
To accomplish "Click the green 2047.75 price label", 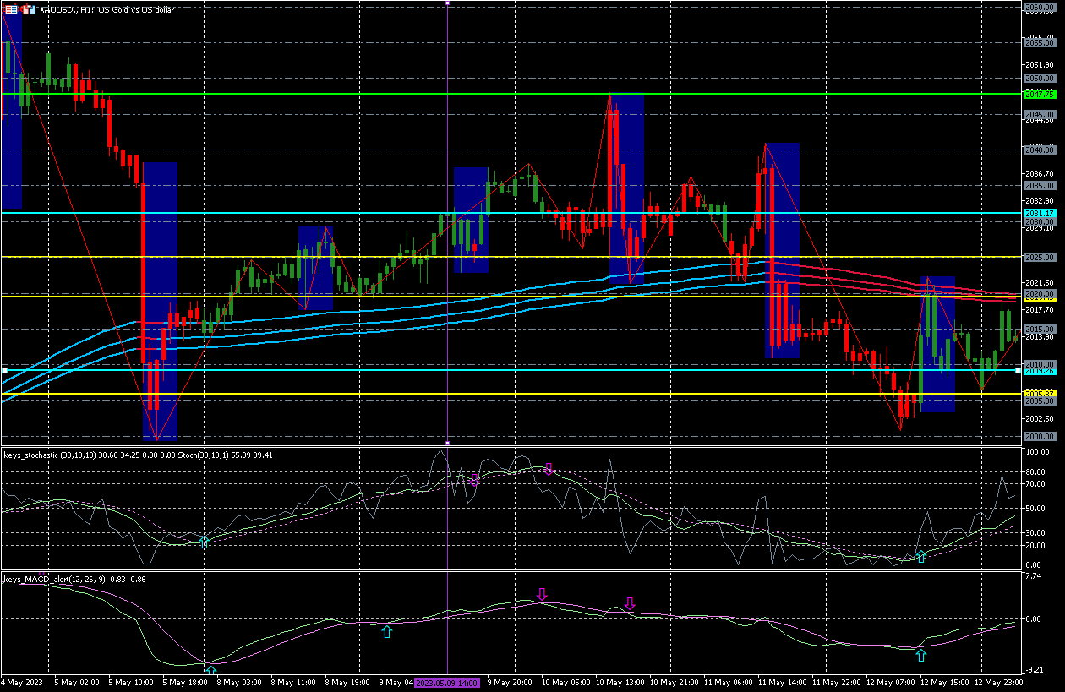I will pos(1039,94).
